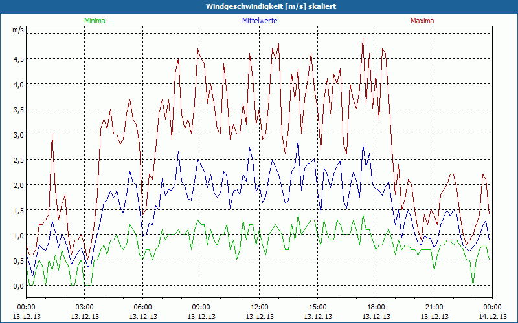Click the 4,5 y-axis value
This screenshot has height=323, width=518.
point(19,59)
